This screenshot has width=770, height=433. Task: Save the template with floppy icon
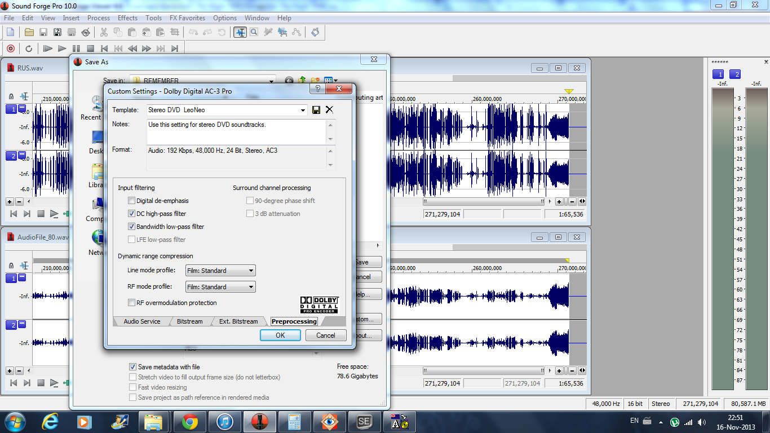point(316,110)
